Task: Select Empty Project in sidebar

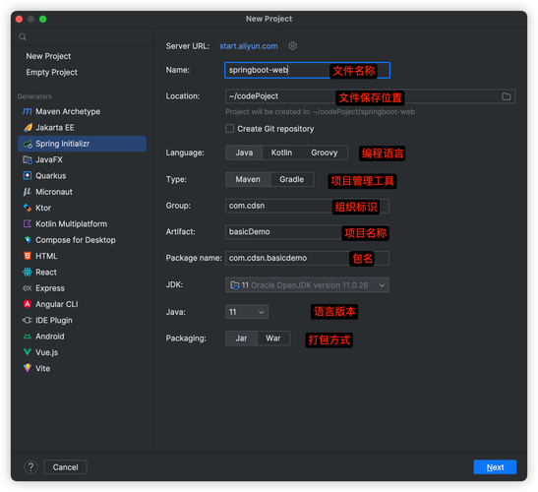Action: pos(52,73)
